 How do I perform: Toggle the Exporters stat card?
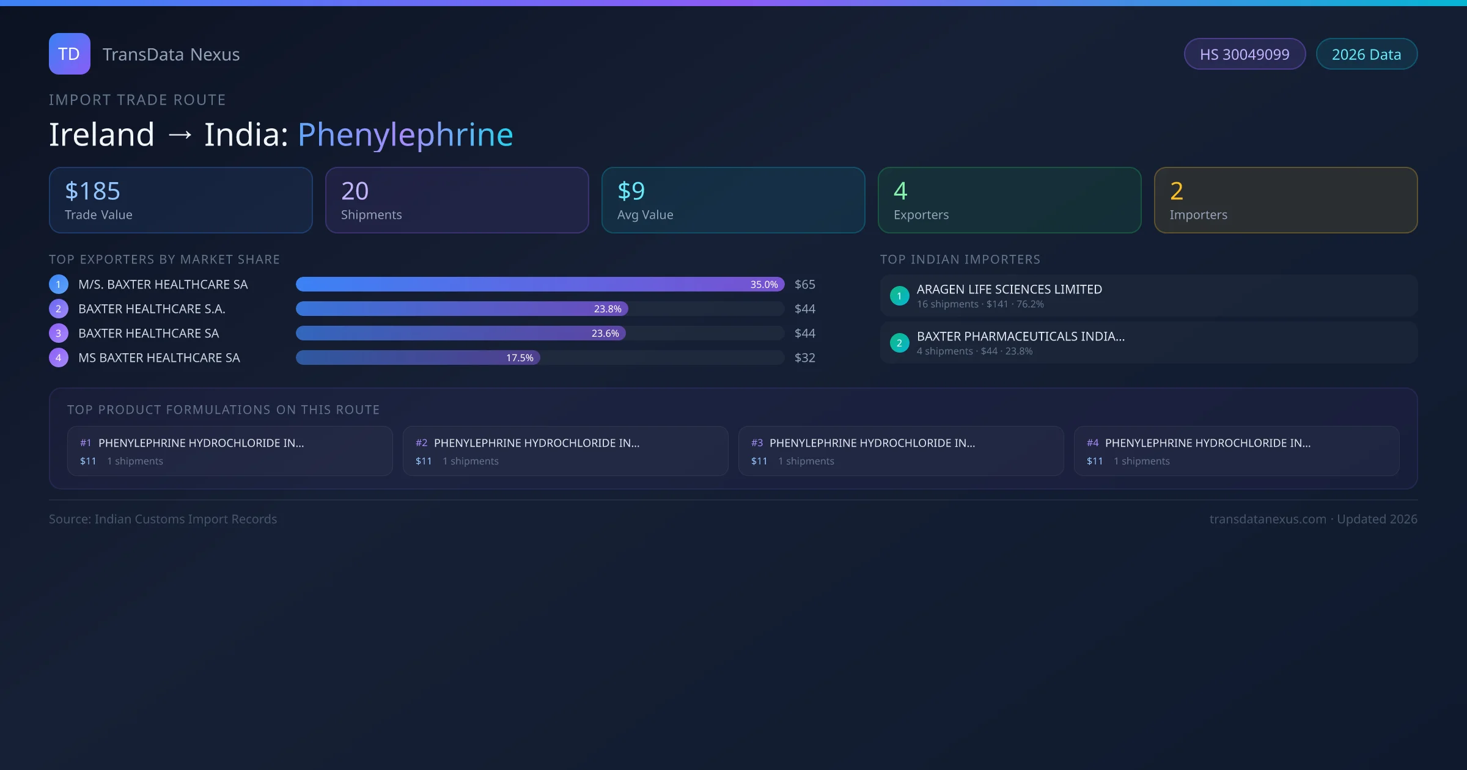click(1010, 200)
